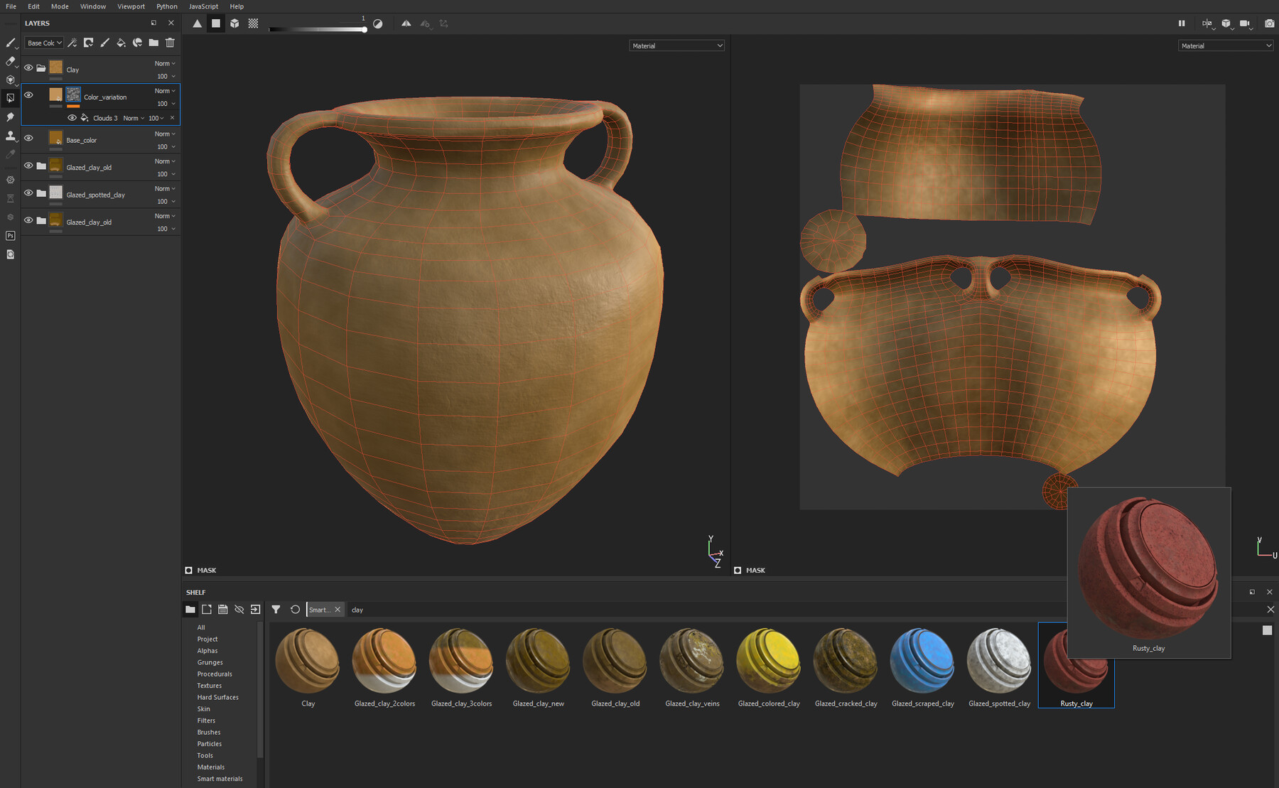Screen dimensions: 1279x788
Task: Create a folder using the layers panel folder icon
Action: (x=153, y=43)
